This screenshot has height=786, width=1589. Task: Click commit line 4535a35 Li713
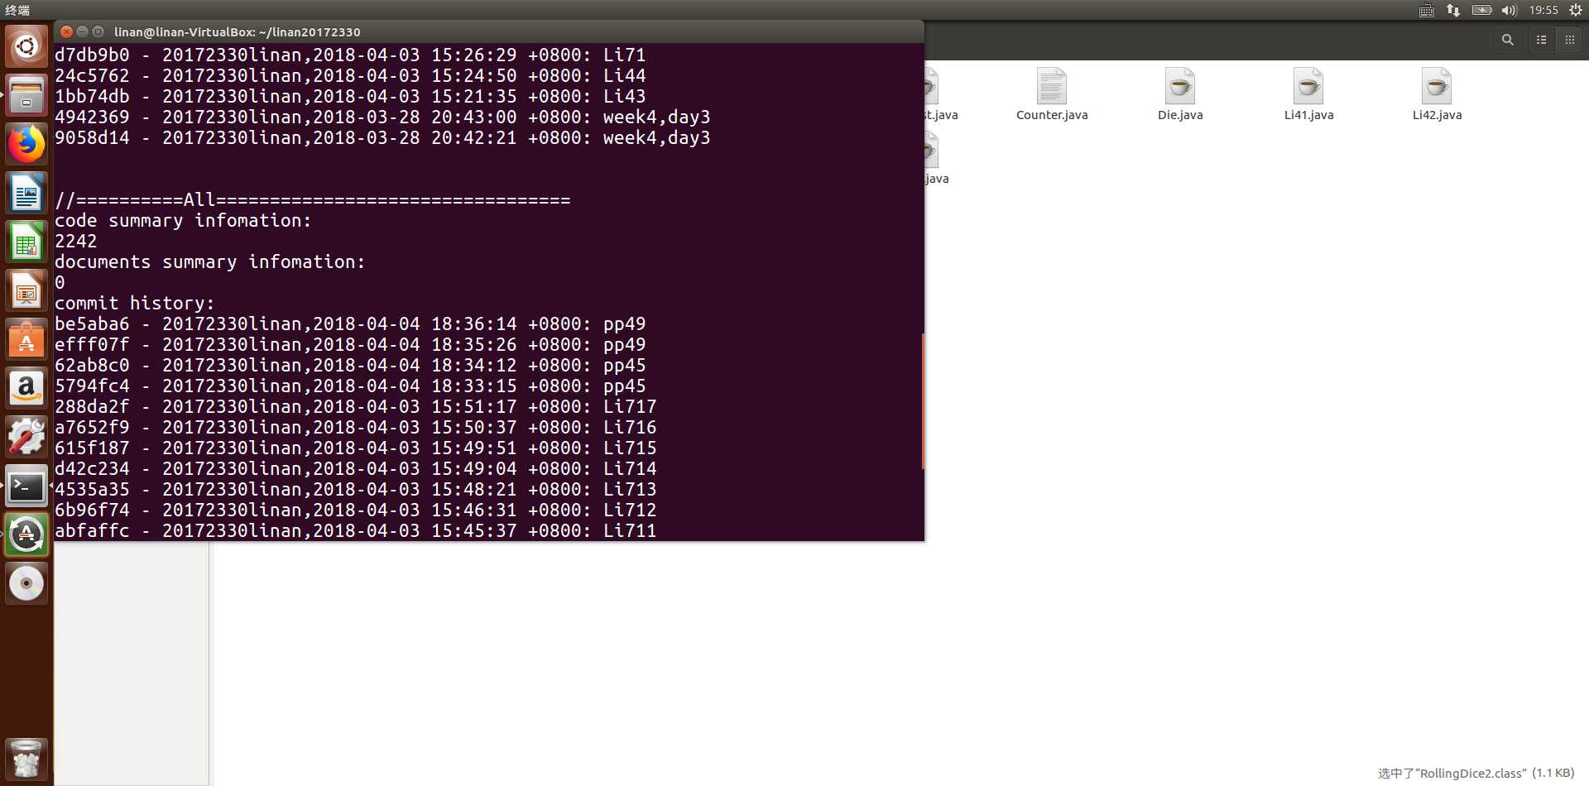click(355, 489)
